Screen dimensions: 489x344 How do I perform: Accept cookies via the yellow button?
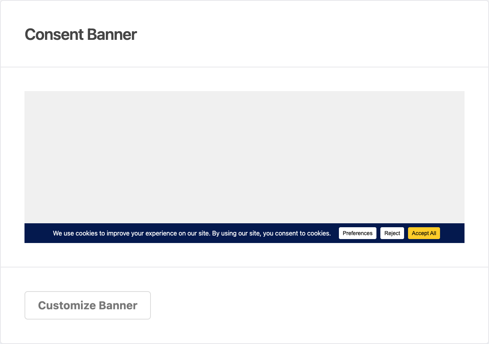tap(424, 233)
